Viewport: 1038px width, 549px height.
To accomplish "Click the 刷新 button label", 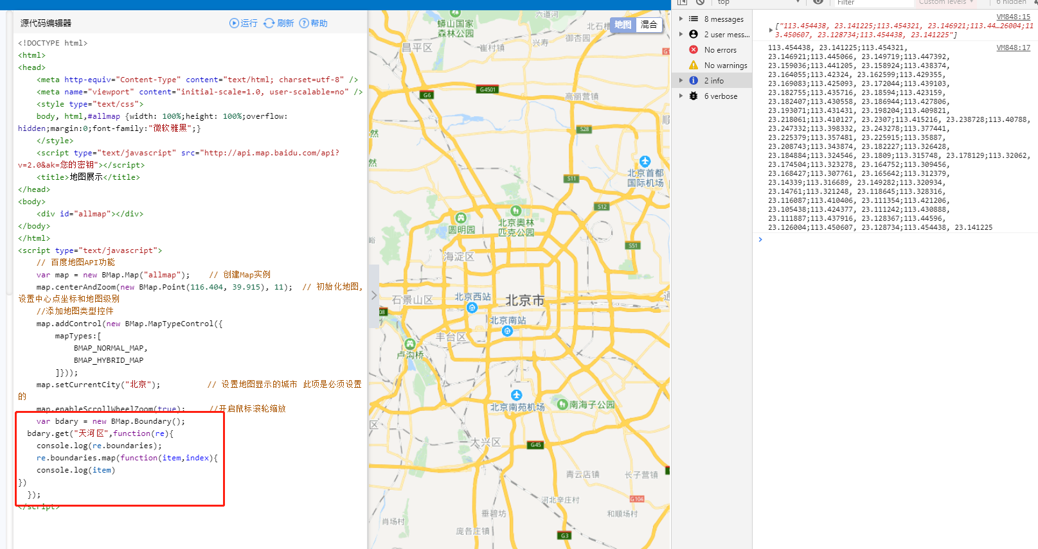I will coord(285,23).
